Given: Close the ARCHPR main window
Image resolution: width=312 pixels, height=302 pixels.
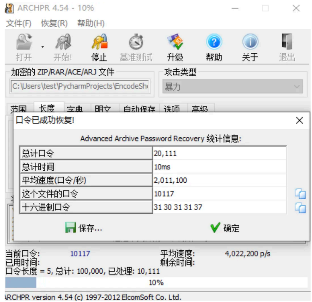Looking at the screenshot, I should pyautogui.click(x=296, y=8).
